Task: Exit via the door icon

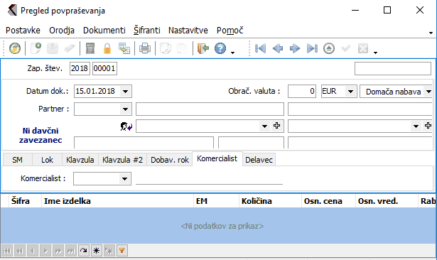Action: coord(203,48)
